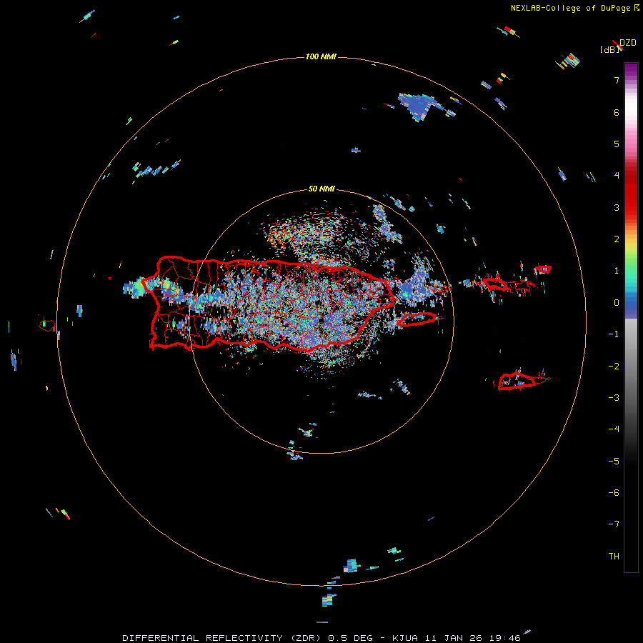Click the -5 value on the dB scale

point(614,462)
